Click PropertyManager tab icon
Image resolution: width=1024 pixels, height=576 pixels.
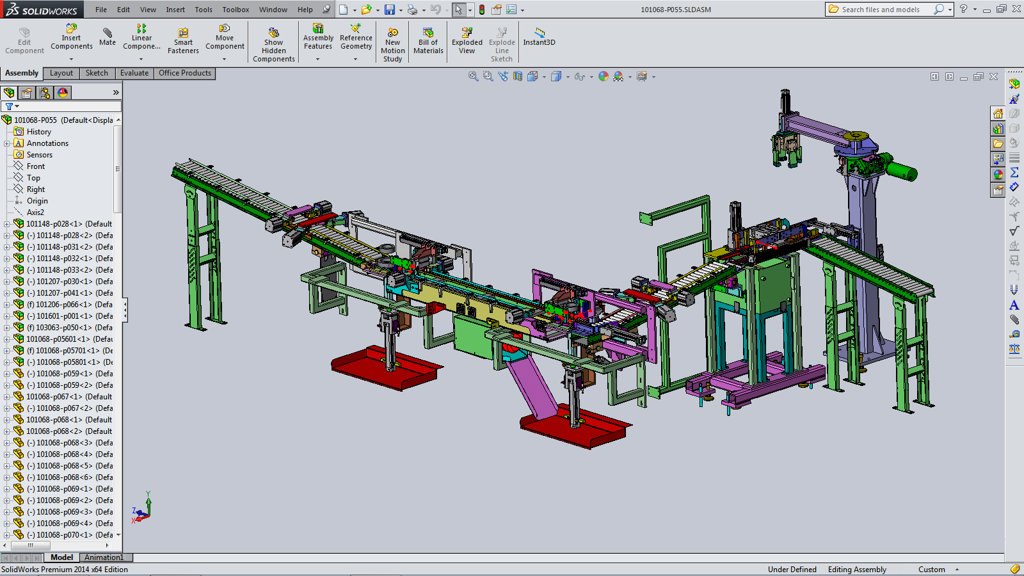click(27, 93)
